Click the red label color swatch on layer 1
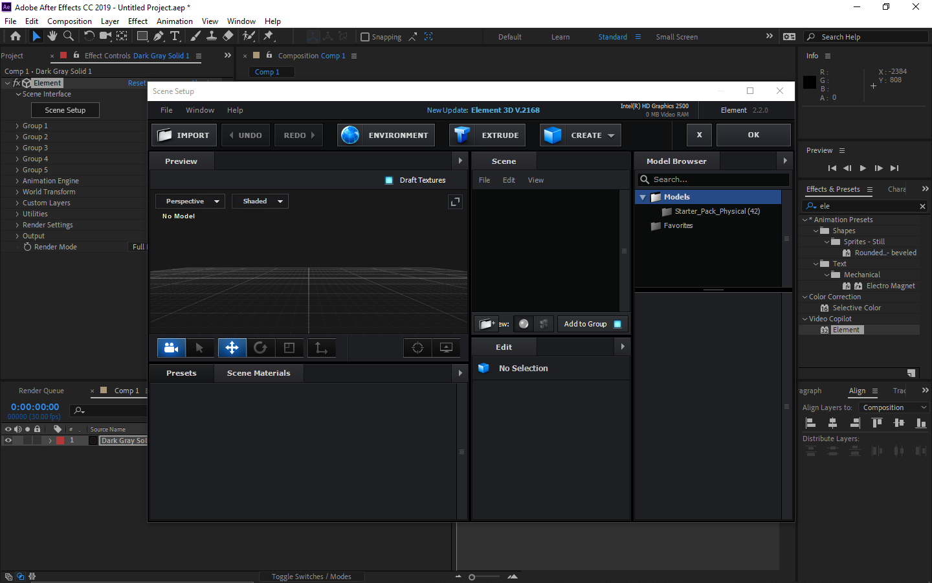 pyautogui.click(x=60, y=440)
